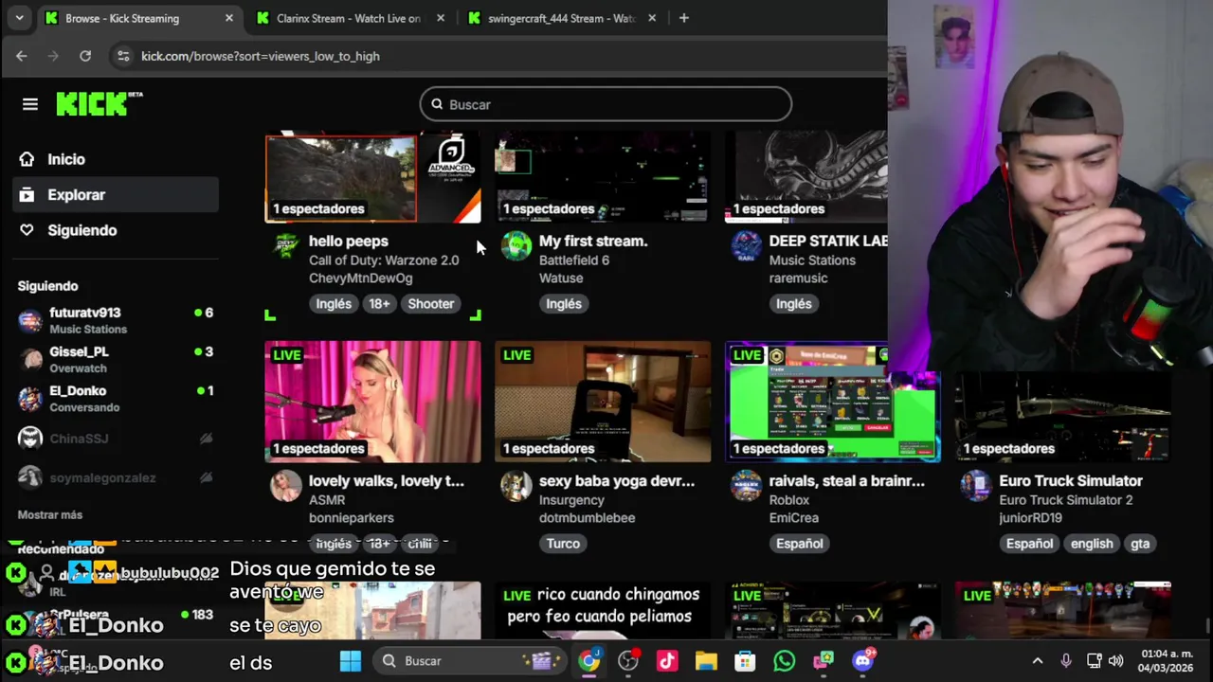
Task: Click the Turco language tag
Action: click(563, 543)
